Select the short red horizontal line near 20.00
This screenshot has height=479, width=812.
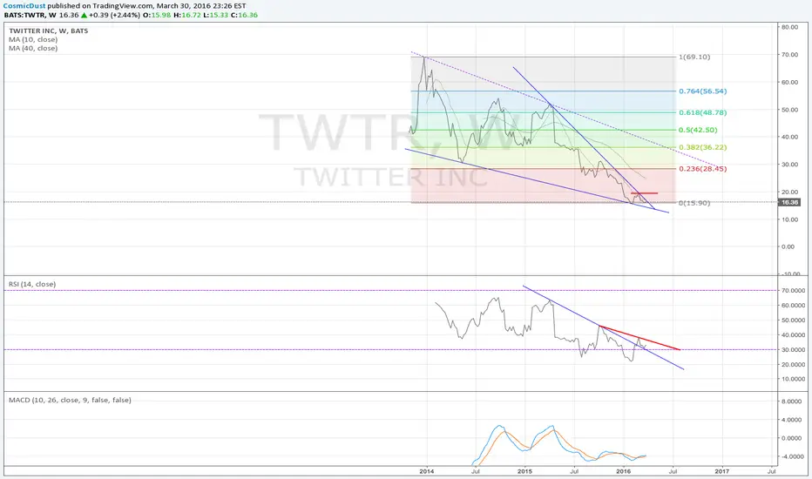click(x=644, y=193)
